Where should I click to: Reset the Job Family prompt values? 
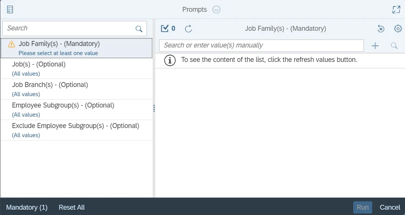381,28
